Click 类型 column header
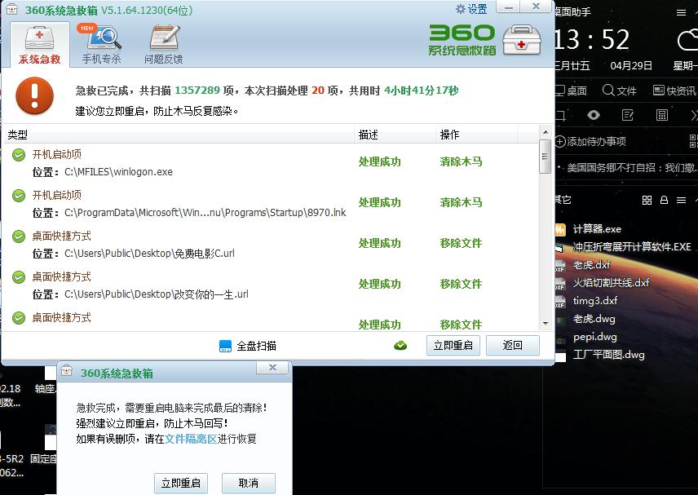Screen dimensions: 698x495 18,135
